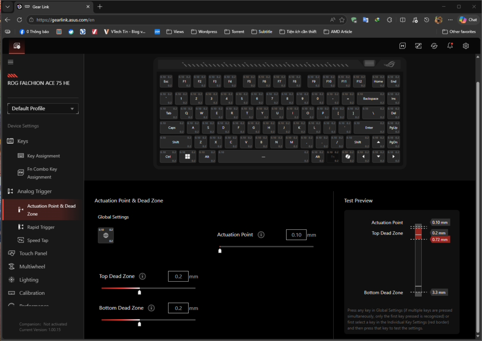Image resolution: width=482 pixels, height=341 pixels.
Task: Open the notifications bell
Action: pyautogui.click(x=450, y=46)
